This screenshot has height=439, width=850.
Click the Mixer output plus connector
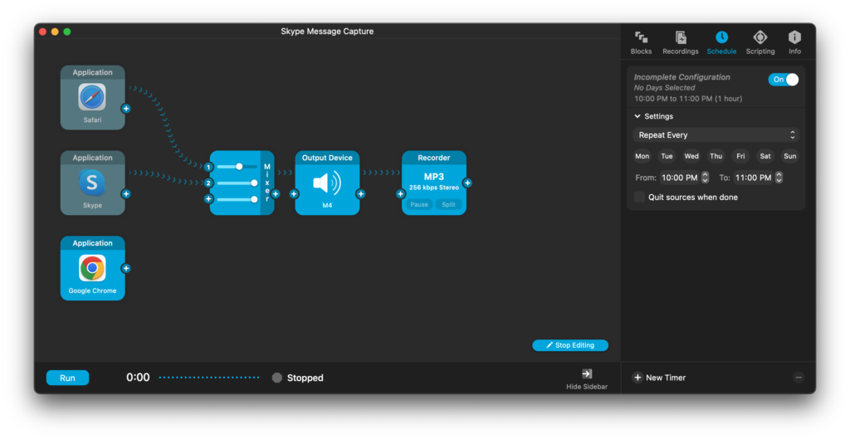pyautogui.click(x=276, y=194)
